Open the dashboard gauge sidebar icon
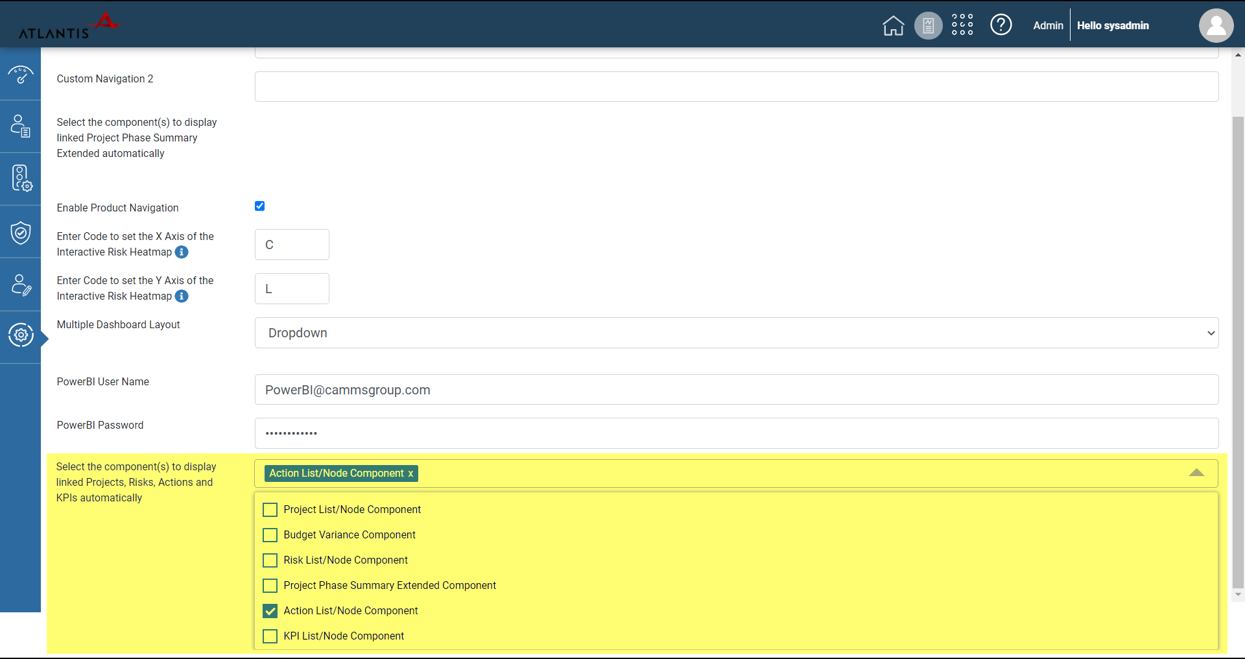 [21, 75]
